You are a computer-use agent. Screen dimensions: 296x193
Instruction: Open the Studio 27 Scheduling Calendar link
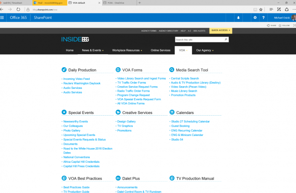click(x=190, y=122)
